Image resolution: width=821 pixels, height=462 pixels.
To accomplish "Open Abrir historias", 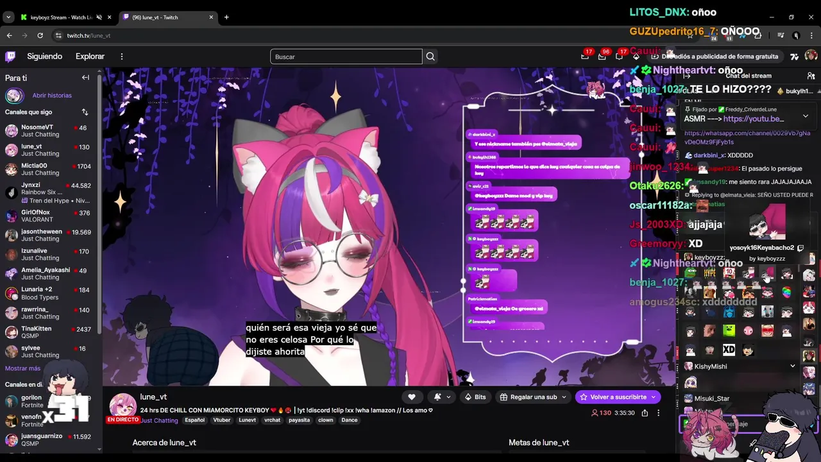I will pos(52,96).
